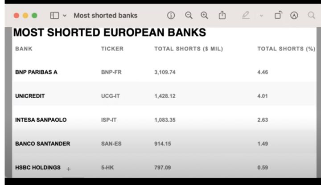Click the TOTAL SHORTS ($ MIL) column header
The image size is (321, 185).
pos(189,49)
